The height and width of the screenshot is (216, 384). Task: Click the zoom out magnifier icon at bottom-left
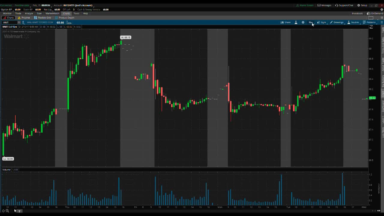pyautogui.click(x=7, y=211)
